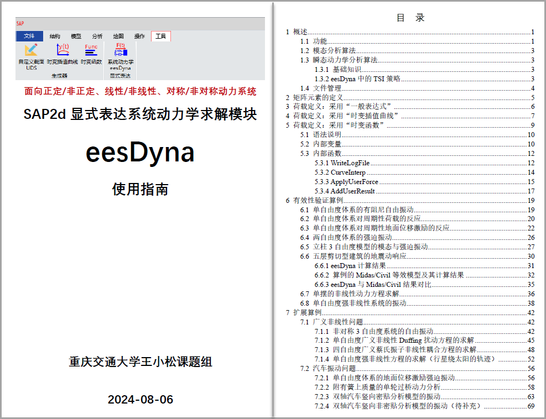
Task: Select contents line "5.3.1 WriteLogFile"
Action: (x=425, y=163)
